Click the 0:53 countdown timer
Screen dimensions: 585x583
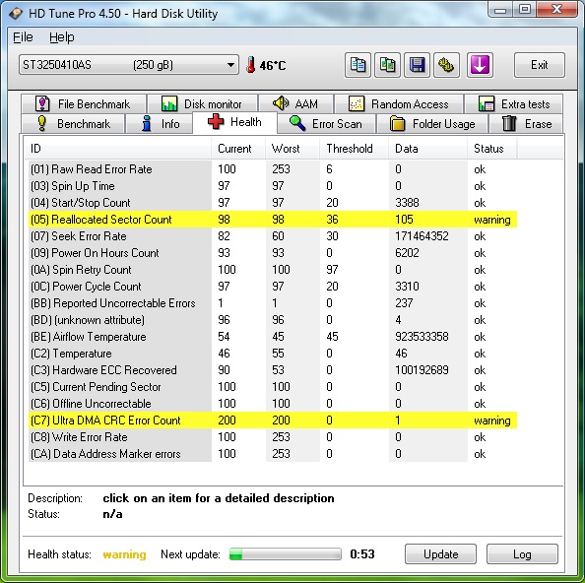pos(362,553)
